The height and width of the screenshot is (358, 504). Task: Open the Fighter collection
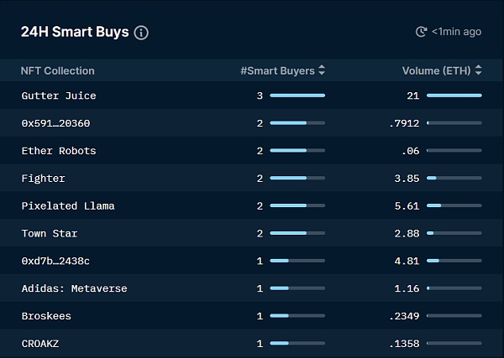(43, 179)
